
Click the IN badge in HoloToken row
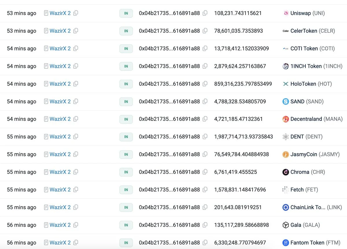tap(126, 84)
